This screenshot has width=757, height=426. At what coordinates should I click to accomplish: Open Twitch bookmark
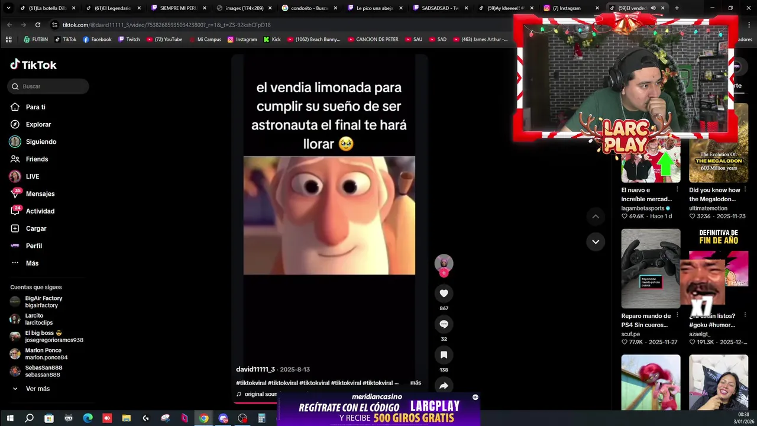129,40
